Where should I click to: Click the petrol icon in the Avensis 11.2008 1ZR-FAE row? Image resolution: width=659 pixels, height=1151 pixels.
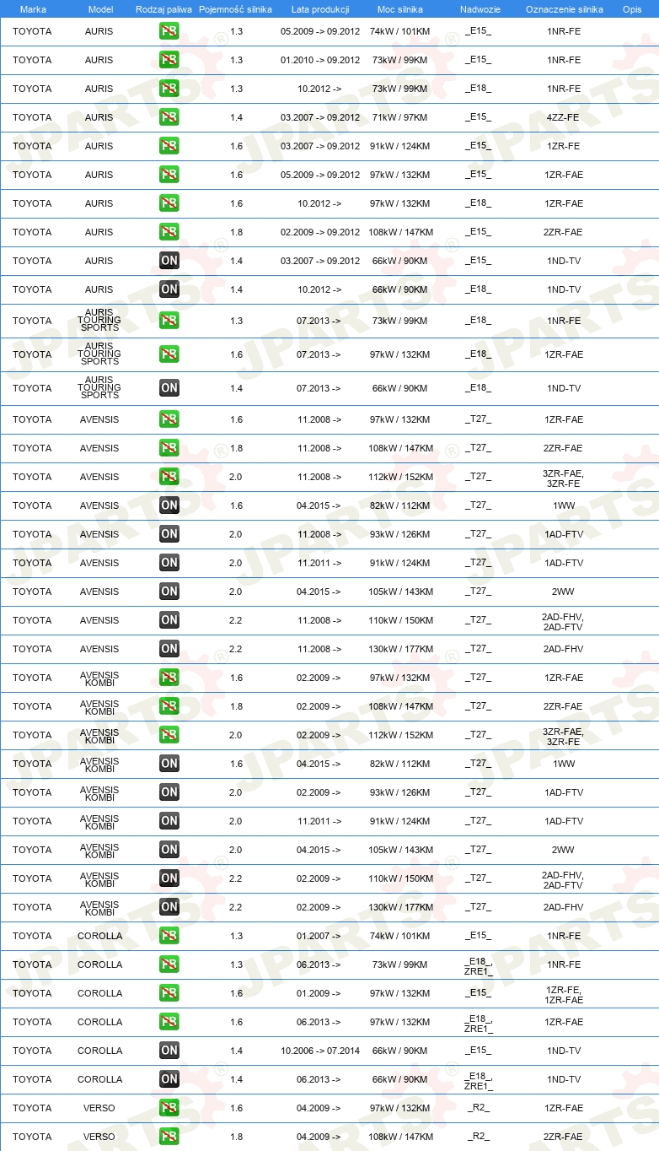pos(169,419)
